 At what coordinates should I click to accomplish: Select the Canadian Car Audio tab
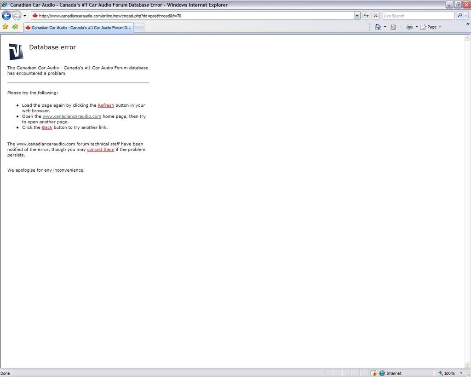pos(78,27)
